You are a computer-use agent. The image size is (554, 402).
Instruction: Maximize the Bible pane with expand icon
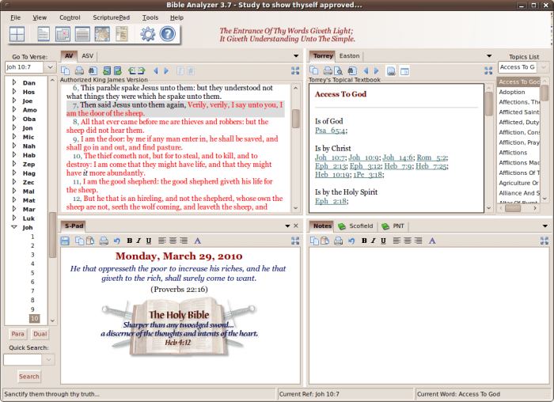coord(295,70)
